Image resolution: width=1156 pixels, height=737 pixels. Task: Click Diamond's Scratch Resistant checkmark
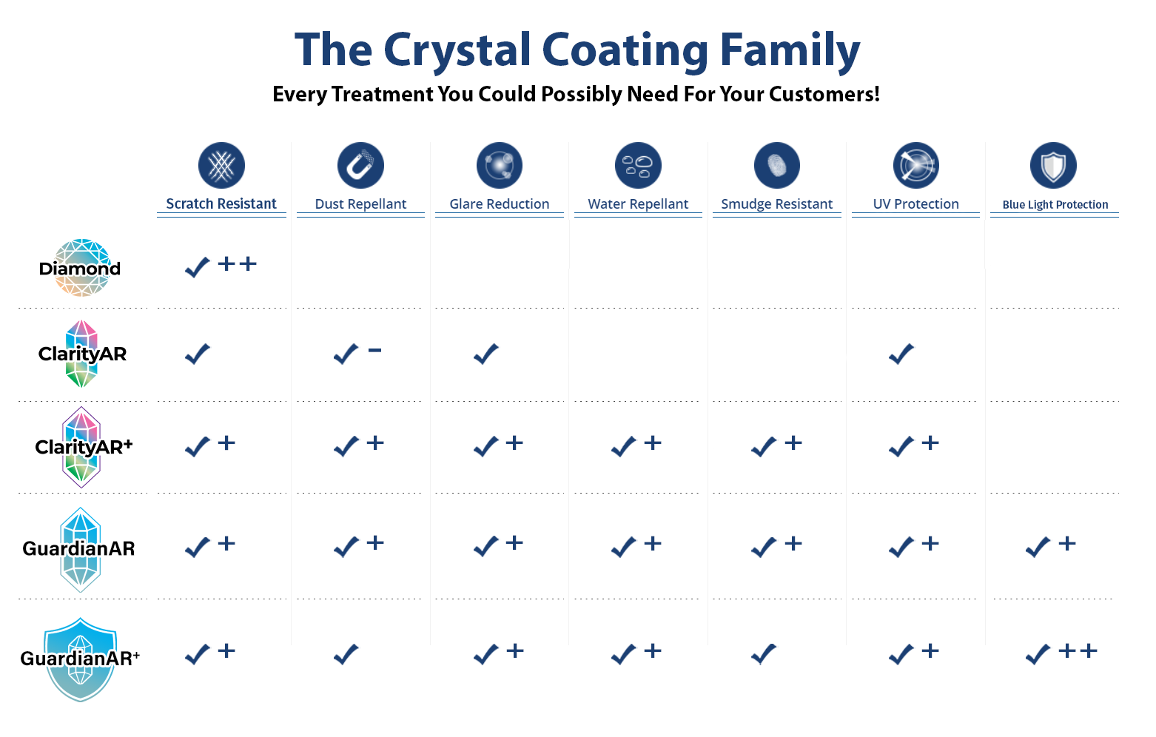(198, 267)
